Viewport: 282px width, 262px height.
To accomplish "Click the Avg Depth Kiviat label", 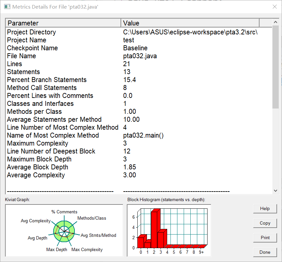I will (x=37, y=238).
